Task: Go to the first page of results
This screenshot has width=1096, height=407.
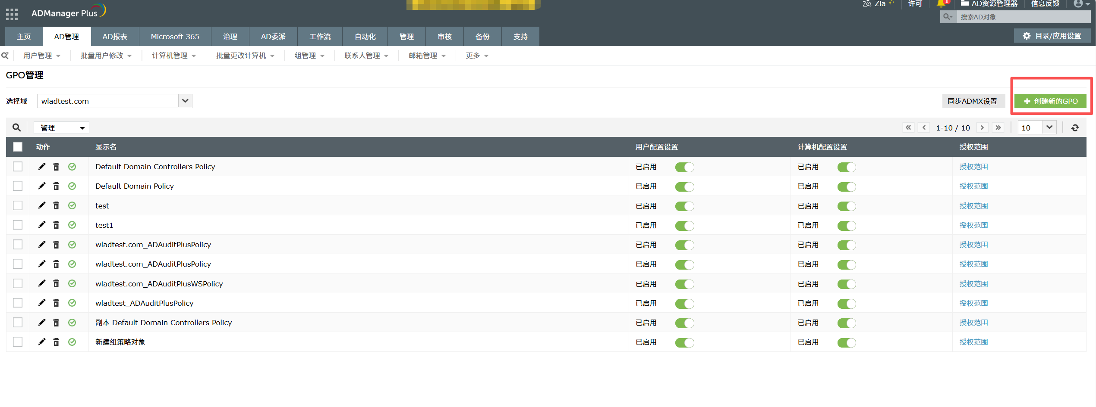Action: 908,127
